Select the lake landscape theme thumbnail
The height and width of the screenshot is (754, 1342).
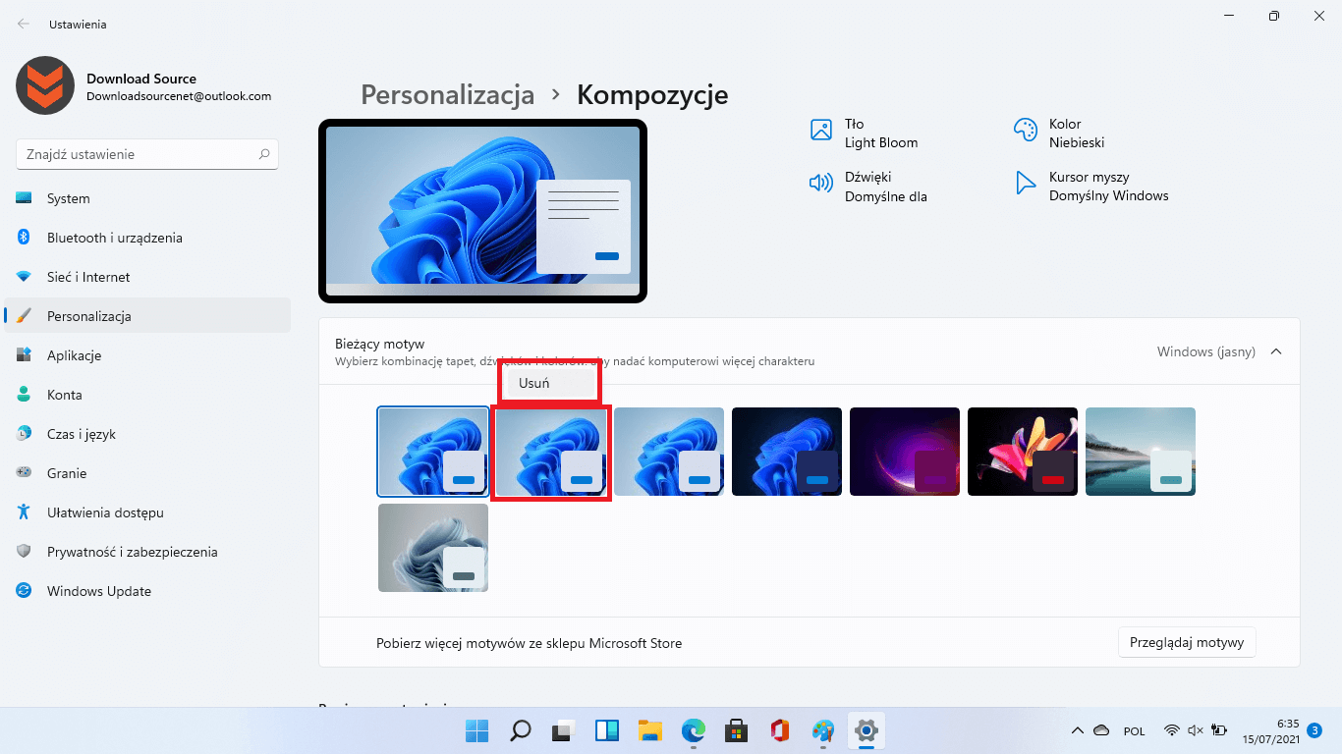pyautogui.click(x=1141, y=451)
